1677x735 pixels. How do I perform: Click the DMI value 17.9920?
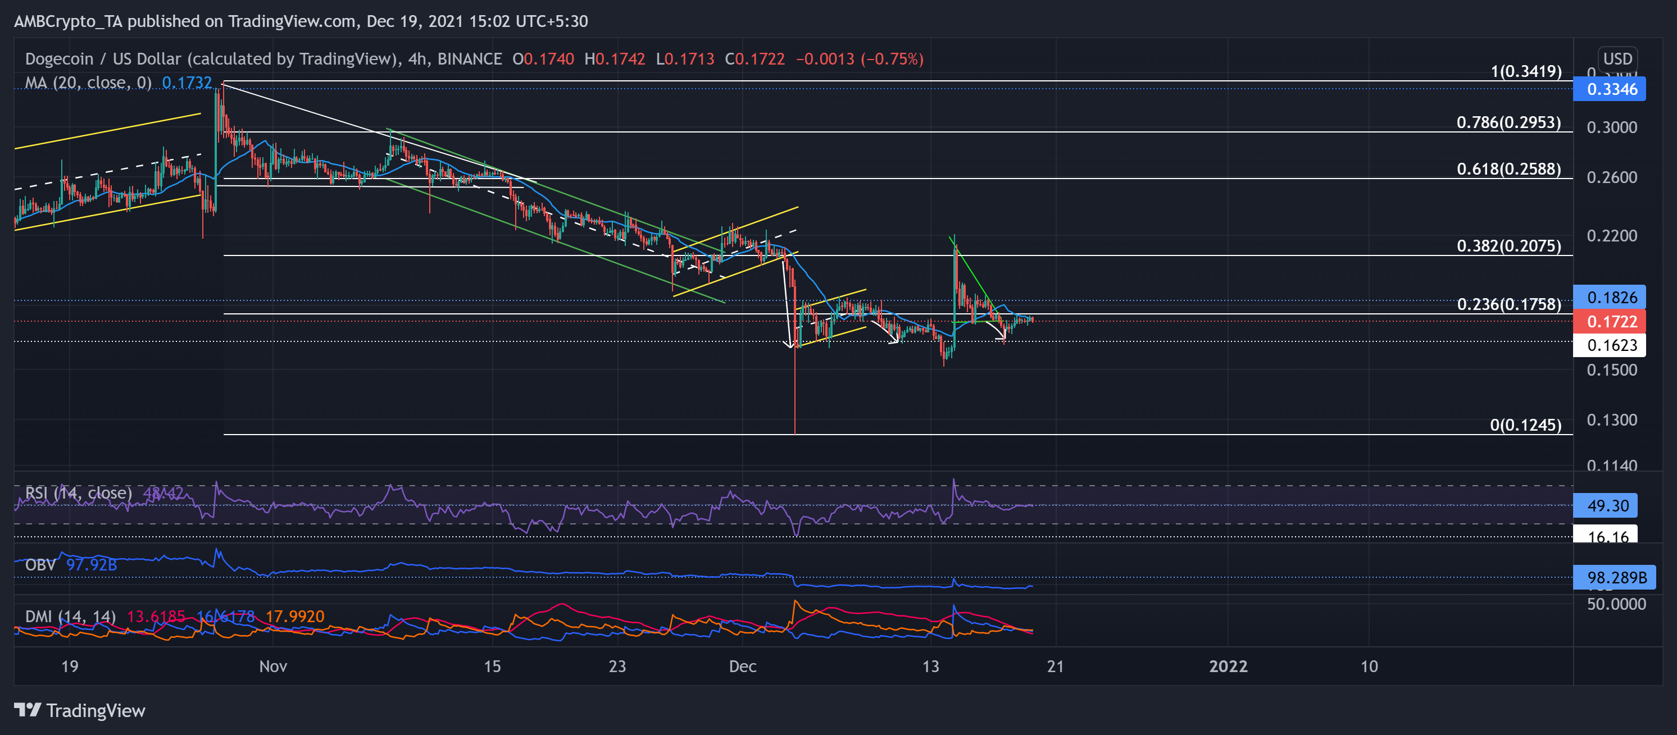click(x=295, y=616)
